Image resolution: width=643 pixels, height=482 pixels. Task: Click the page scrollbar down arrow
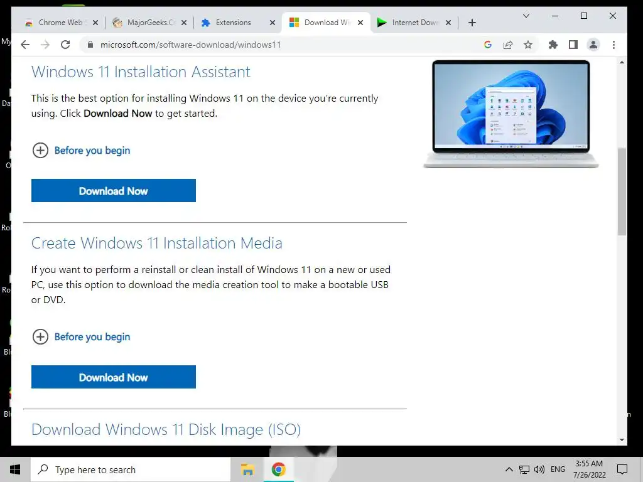[622, 440]
